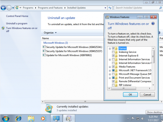Toggle Print and Document Services checkbox
163x122 pixels.
(113, 78)
